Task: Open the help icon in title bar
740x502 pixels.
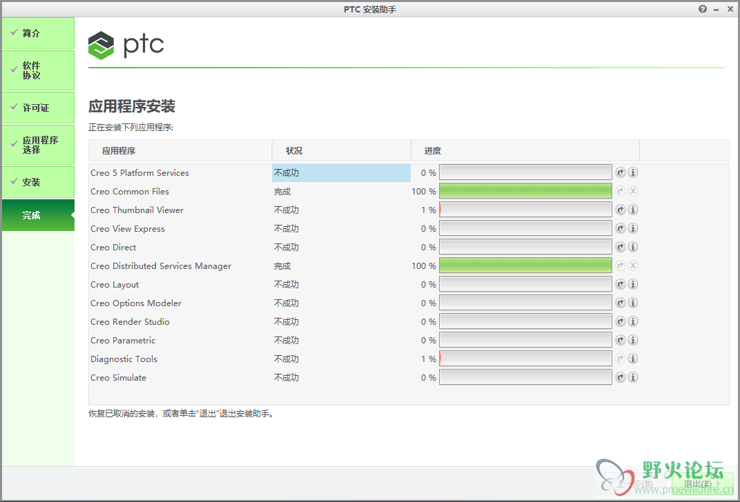Action: [x=703, y=9]
